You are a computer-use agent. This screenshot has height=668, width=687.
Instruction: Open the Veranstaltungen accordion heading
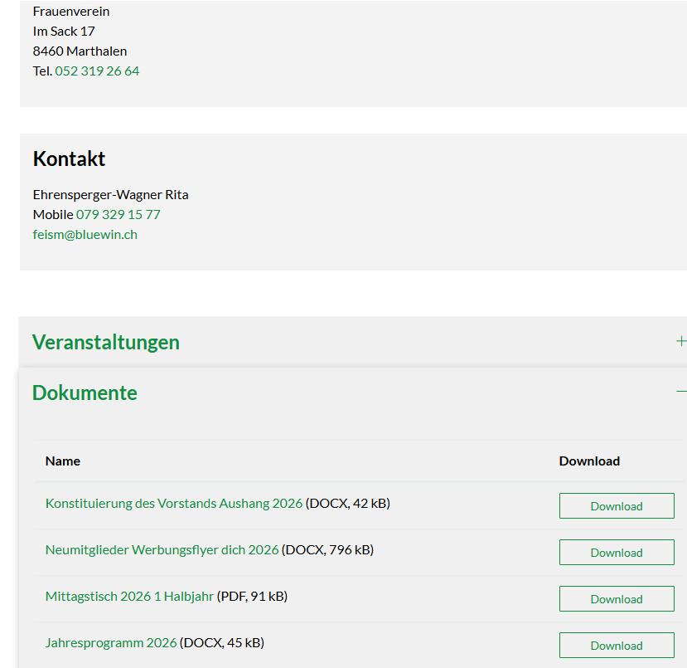tap(106, 342)
